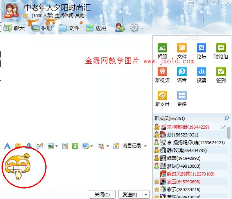Click the member list vertical scrollbar
The height and width of the screenshot is (199, 232).
[229, 133]
